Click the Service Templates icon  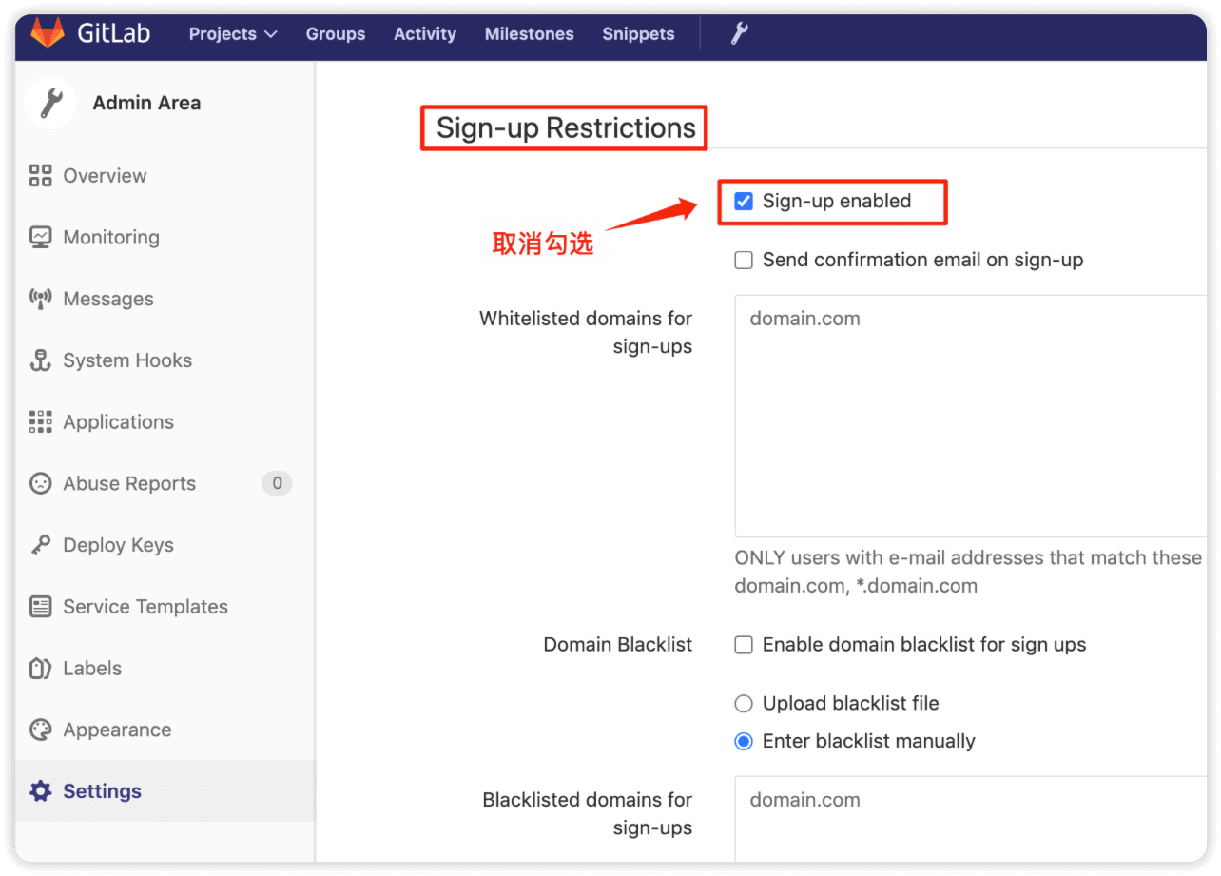point(40,607)
